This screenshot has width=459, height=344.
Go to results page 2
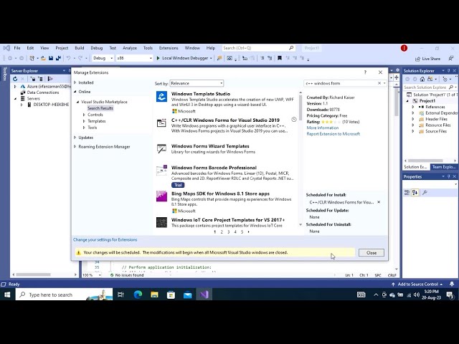[x=222, y=231]
